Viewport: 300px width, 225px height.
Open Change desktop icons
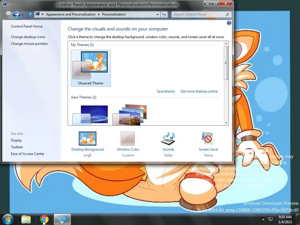[28, 37]
